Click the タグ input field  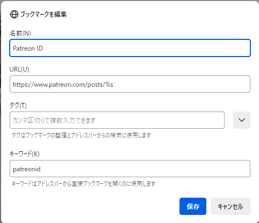117,120
